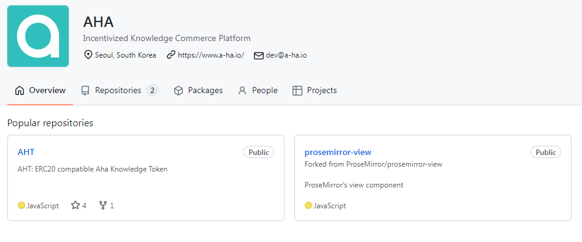The width and height of the screenshot is (582, 242).
Task: Switch to the Overview tab
Action: click(40, 91)
